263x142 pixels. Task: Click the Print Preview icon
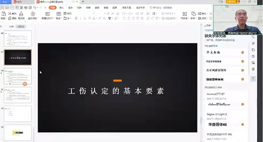[x=30, y=8]
